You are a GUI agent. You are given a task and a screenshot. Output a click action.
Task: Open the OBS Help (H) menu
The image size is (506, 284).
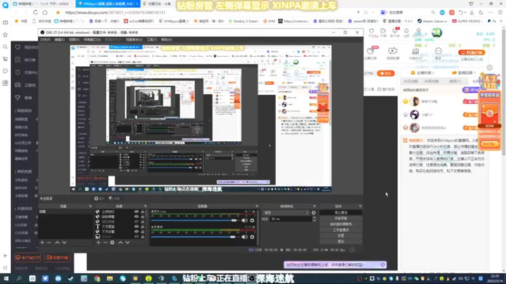tap(166, 40)
